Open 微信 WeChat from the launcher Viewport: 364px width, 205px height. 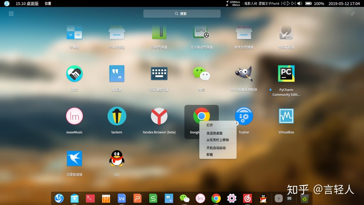pyautogui.click(x=201, y=73)
